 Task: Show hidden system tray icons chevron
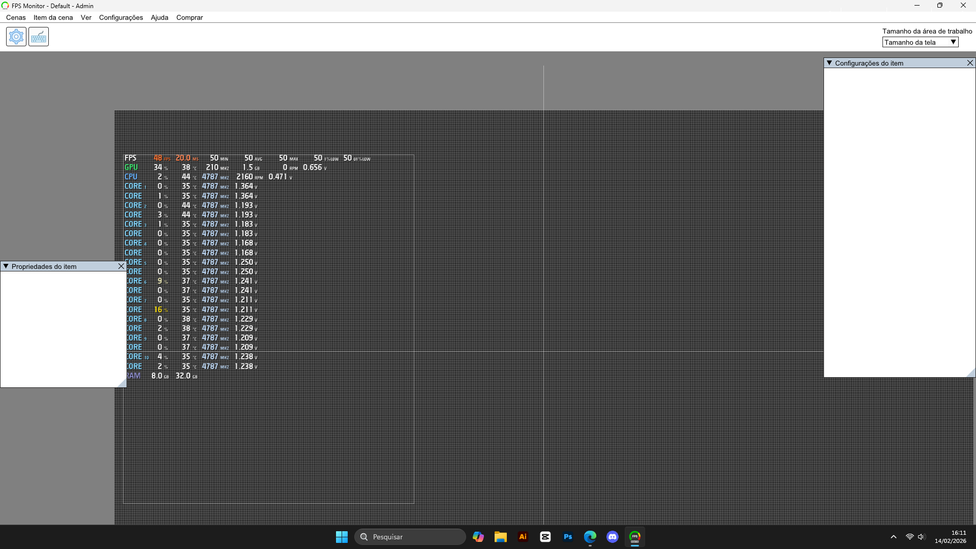(894, 537)
